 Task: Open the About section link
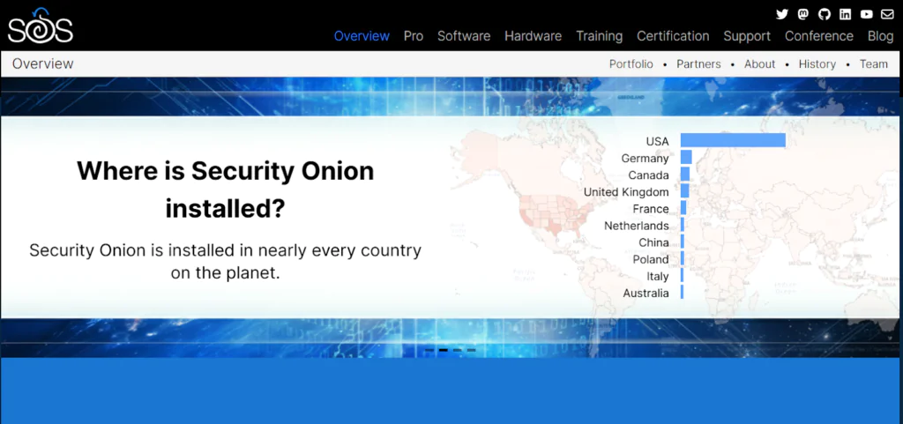759,63
